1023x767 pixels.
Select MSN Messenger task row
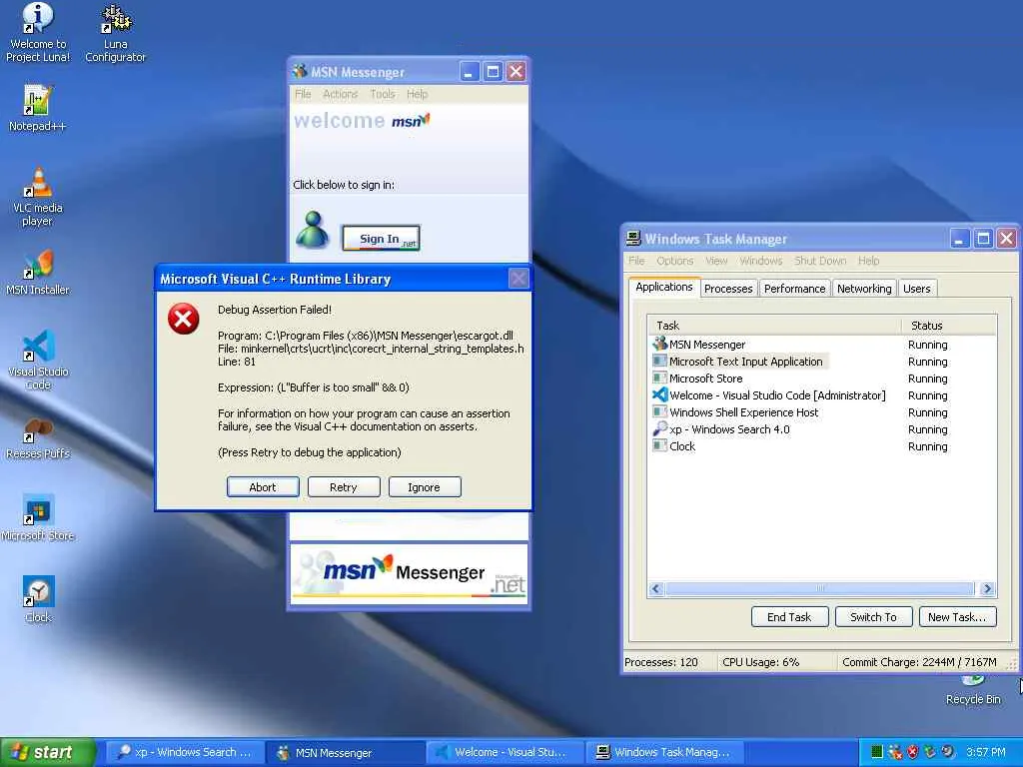click(823, 345)
